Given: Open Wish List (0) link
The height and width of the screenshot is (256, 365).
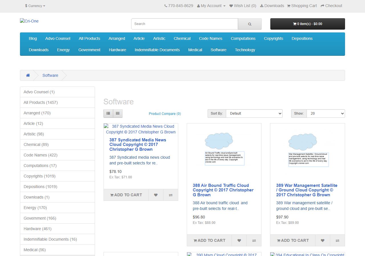Looking at the screenshot, I should click(243, 6).
